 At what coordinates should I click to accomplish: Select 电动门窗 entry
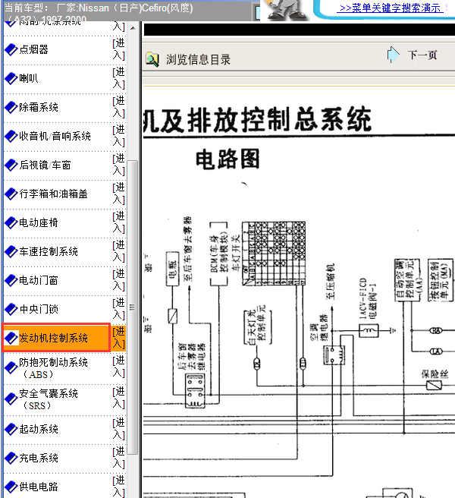coord(39,281)
